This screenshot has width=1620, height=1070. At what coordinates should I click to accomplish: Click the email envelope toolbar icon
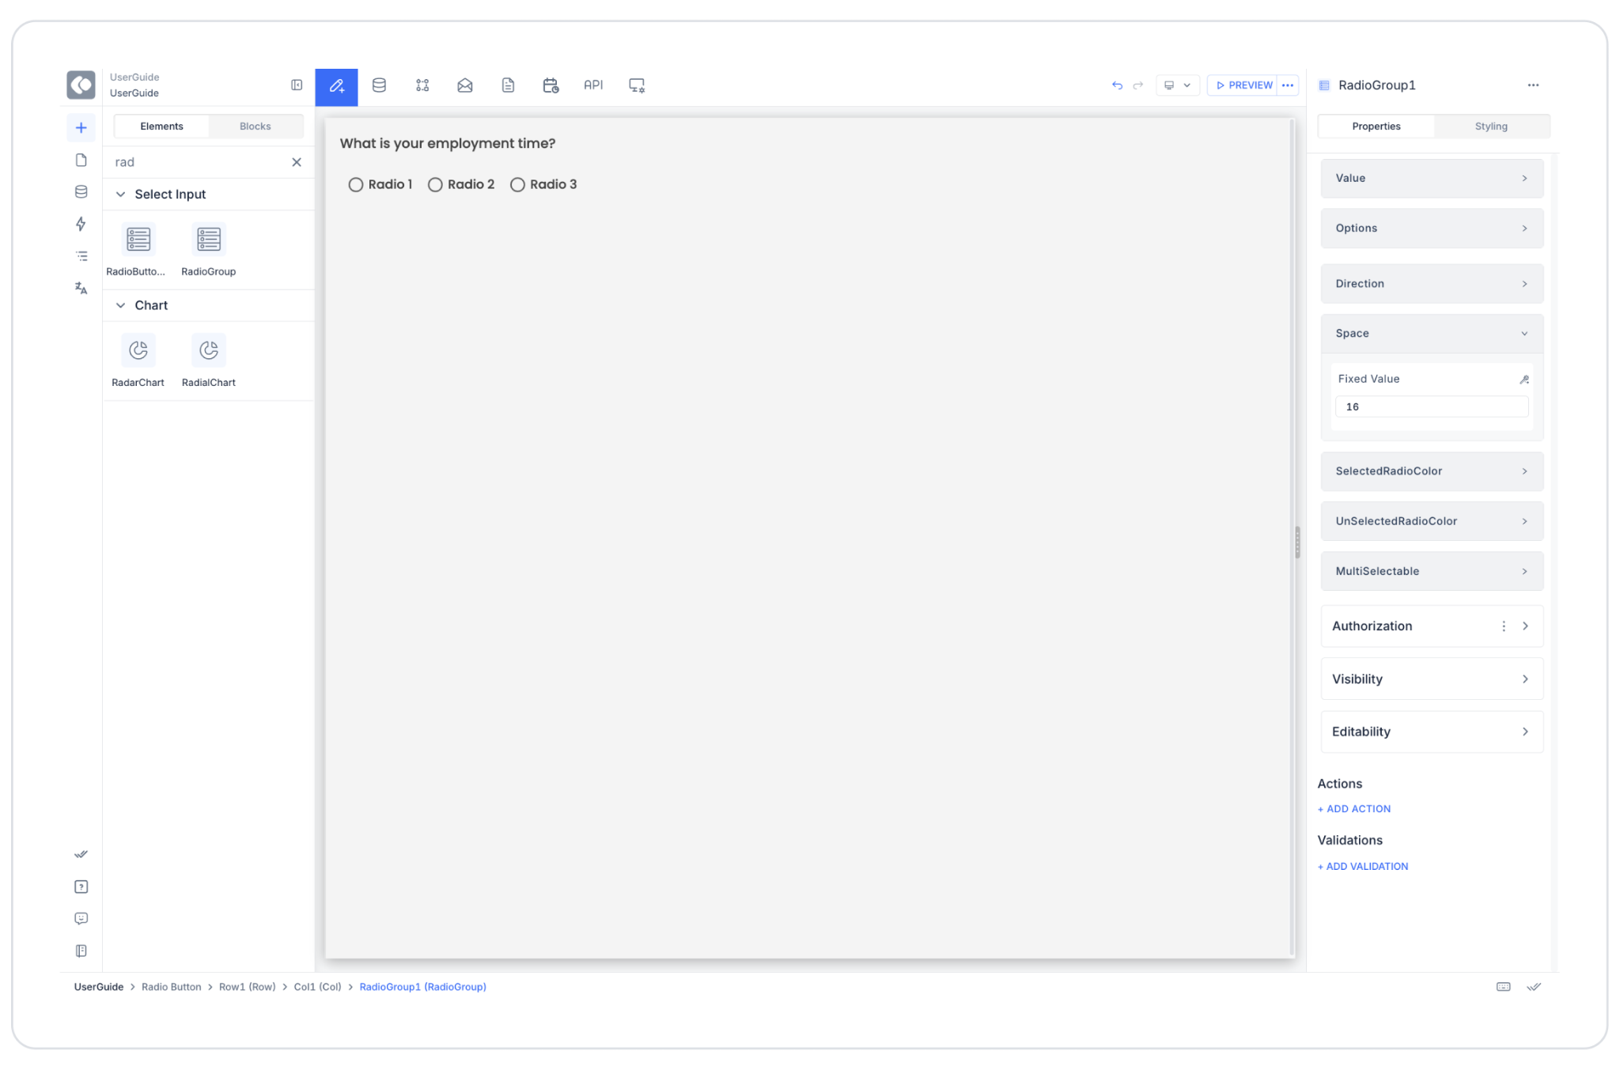tap(465, 85)
